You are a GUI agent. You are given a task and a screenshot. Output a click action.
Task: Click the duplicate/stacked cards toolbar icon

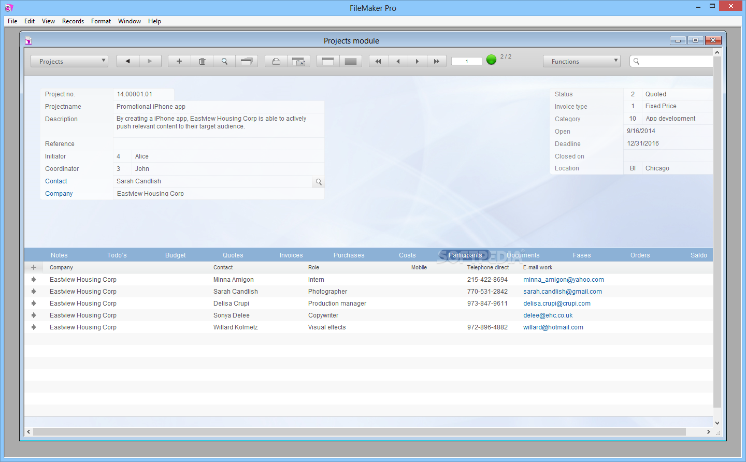click(x=247, y=61)
